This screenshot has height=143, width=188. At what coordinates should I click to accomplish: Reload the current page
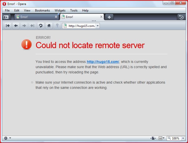[41, 26]
